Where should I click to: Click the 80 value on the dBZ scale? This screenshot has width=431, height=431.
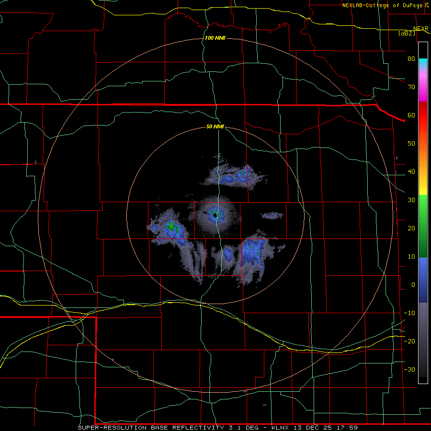pyautogui.click(x=411, y=58)
